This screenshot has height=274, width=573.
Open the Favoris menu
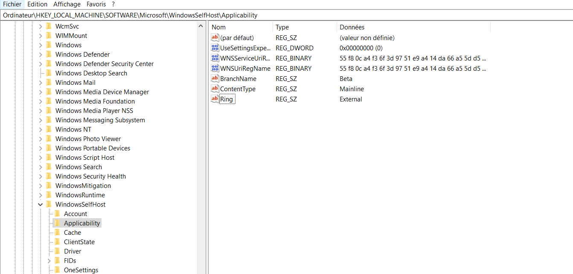click(x=96, y=4)
